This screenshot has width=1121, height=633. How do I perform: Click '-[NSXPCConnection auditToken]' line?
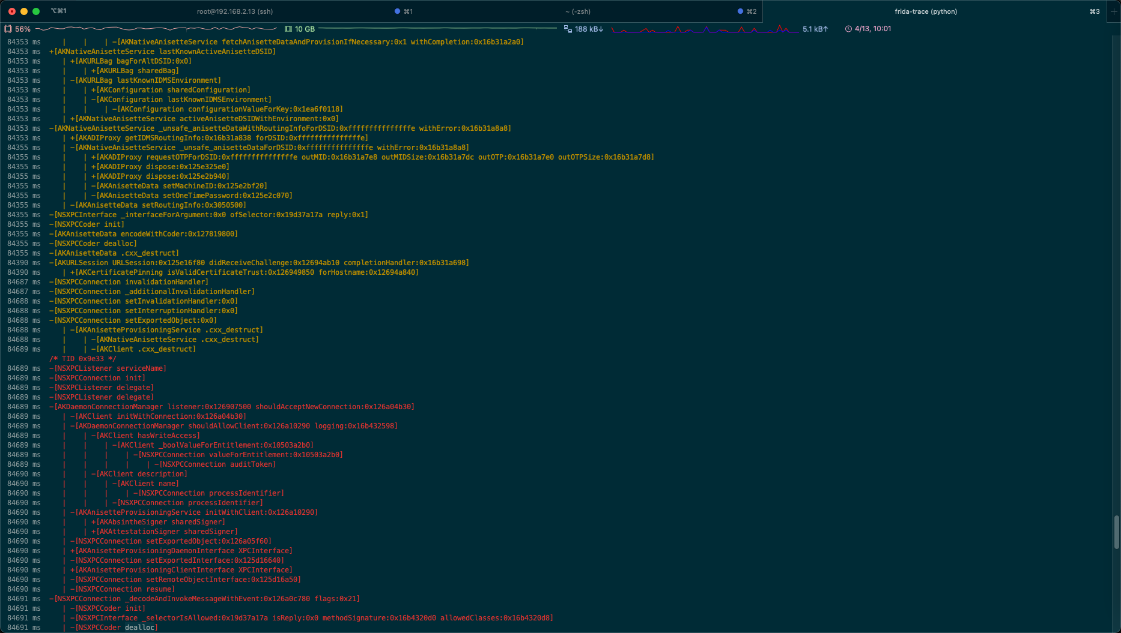215,464
